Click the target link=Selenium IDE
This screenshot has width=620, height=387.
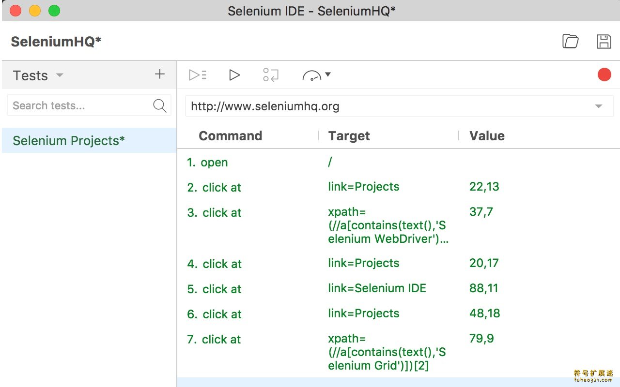[x=377, y=288]
